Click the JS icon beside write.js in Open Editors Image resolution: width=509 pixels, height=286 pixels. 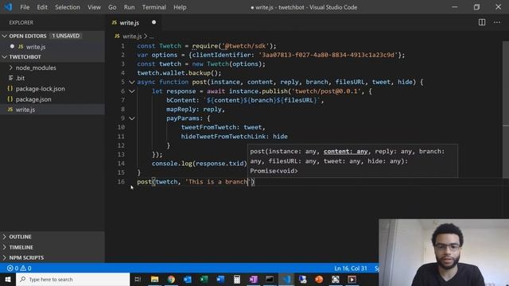coord(21,47)
